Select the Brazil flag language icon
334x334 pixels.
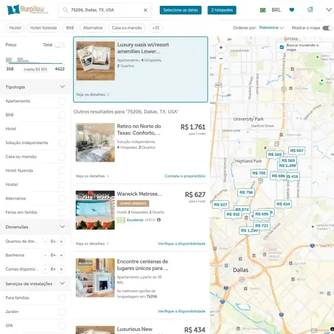click(x=263, y=10)
